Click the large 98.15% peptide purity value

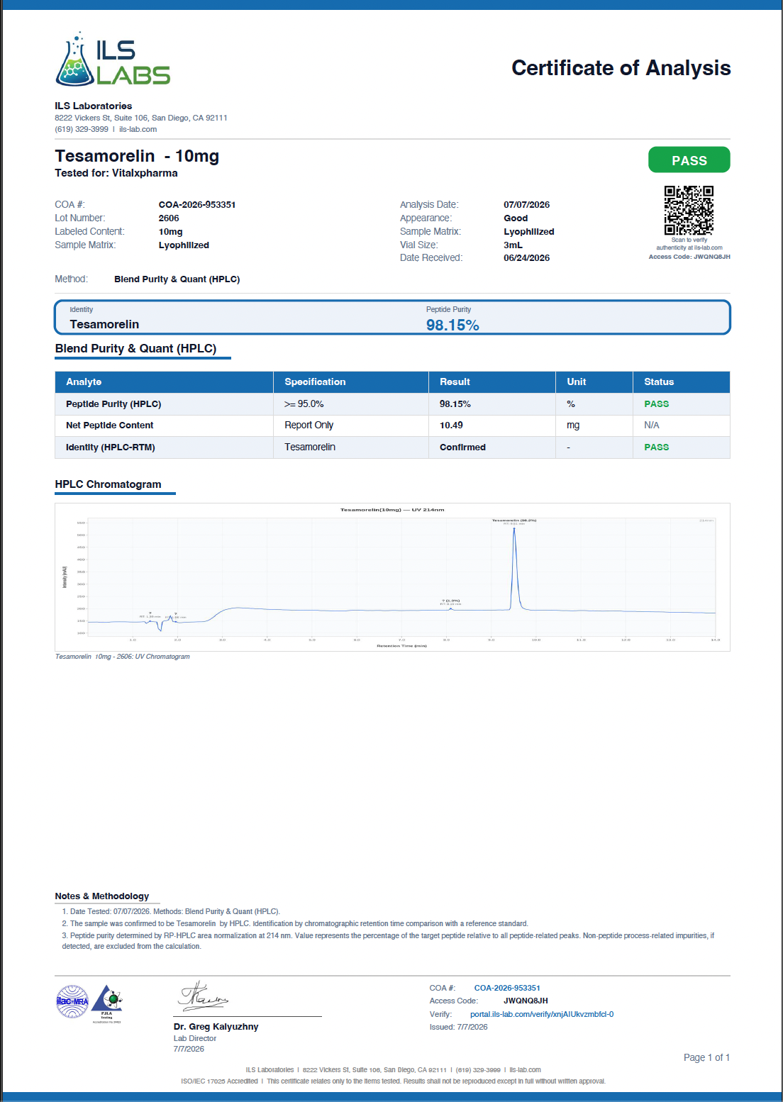(x=452, y=325)
